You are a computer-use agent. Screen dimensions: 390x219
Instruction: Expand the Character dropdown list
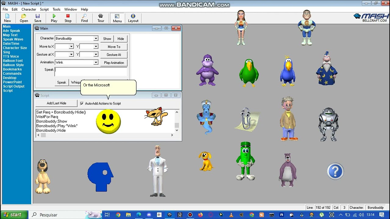pyautogui.click(x=96, y=39)
